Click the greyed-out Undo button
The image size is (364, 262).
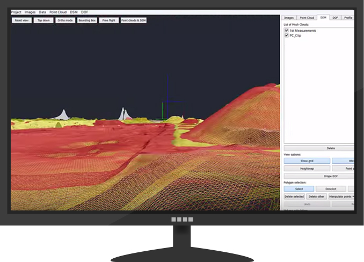click(x=307, y=204)
